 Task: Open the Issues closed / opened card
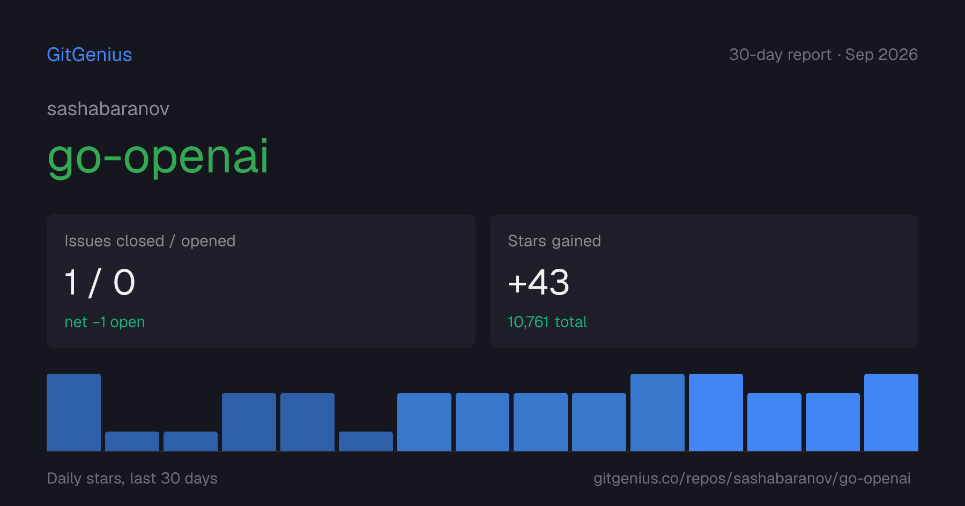click(x=261, y=281)
